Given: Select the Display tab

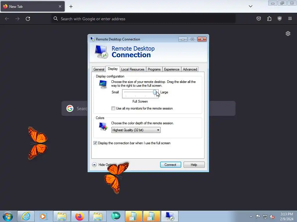Looking at the screenshot, I should click(113, 69).
